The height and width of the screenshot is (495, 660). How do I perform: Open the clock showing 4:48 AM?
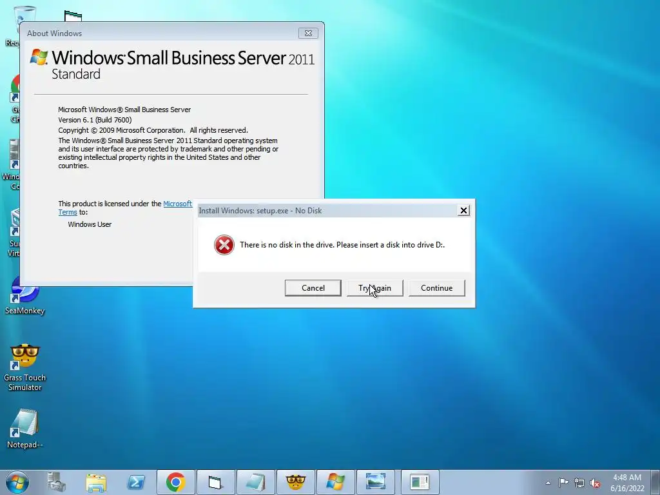[627, 483]
